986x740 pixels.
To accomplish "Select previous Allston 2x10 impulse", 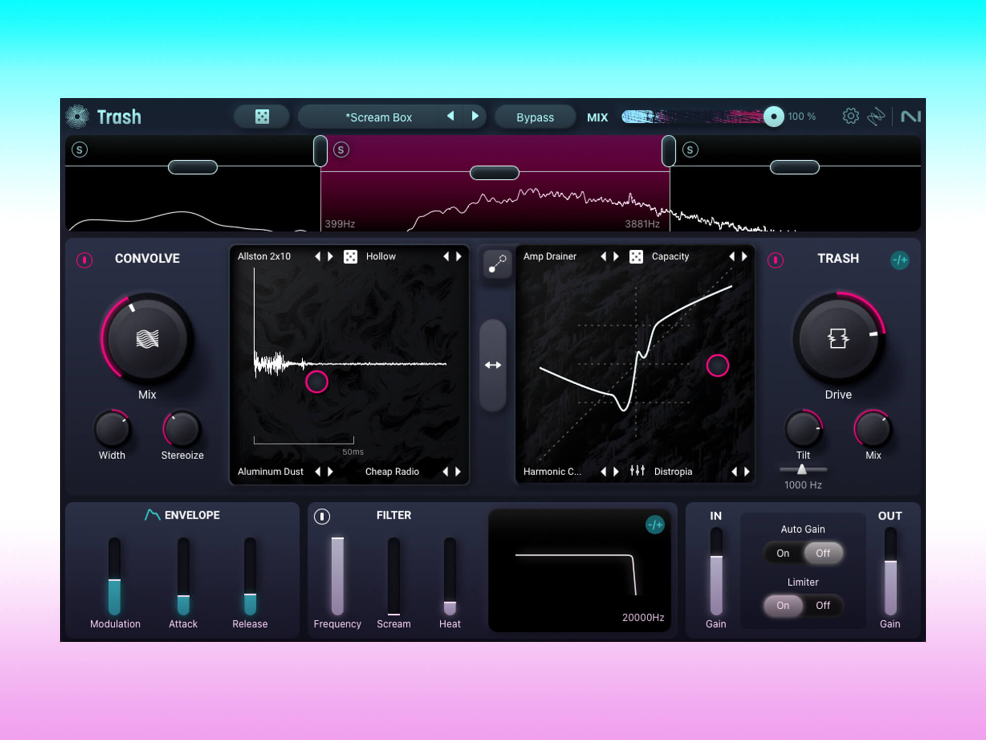I will point(317,257).
